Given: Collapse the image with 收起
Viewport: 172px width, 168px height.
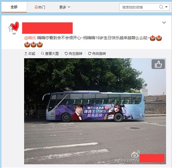Looking at the screenshot, I should [x=30, y=53].
